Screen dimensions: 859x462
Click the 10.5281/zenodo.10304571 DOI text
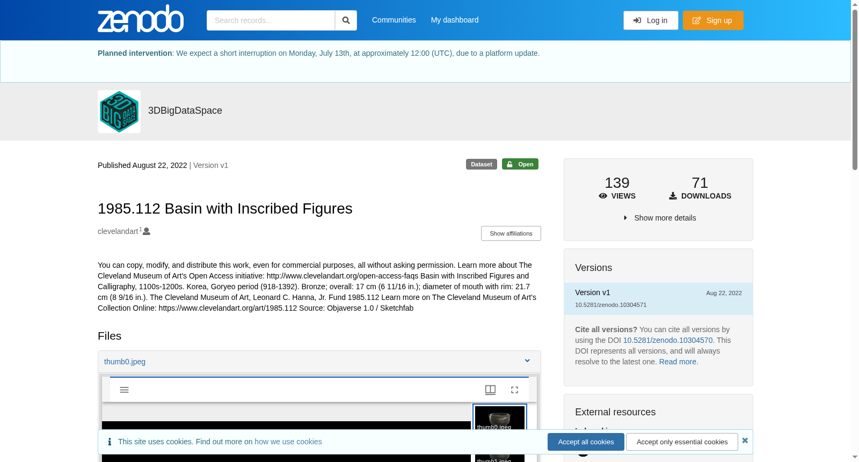click(x=610, y=305)
